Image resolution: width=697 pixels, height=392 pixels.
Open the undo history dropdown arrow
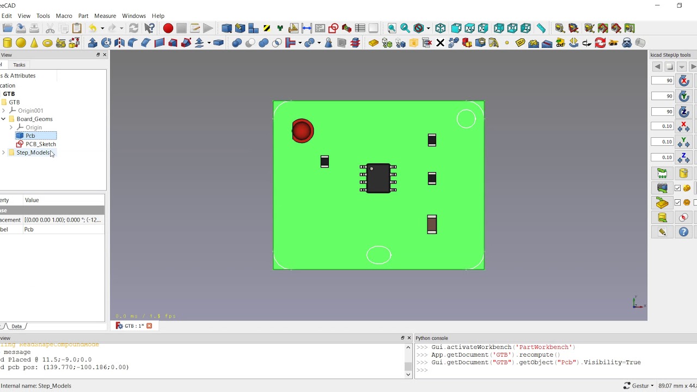(102, 28)
